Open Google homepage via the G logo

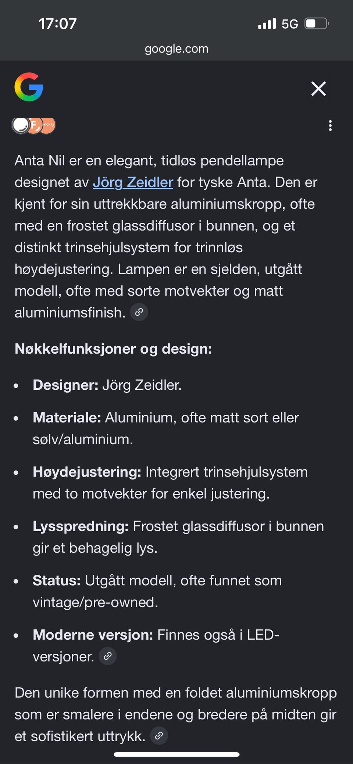tap(29, 88)
